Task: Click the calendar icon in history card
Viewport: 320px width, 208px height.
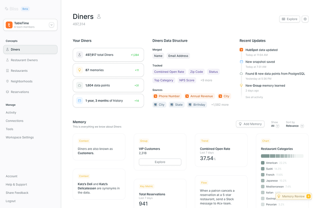Action: pyautogui.click(x=80, y=101)
